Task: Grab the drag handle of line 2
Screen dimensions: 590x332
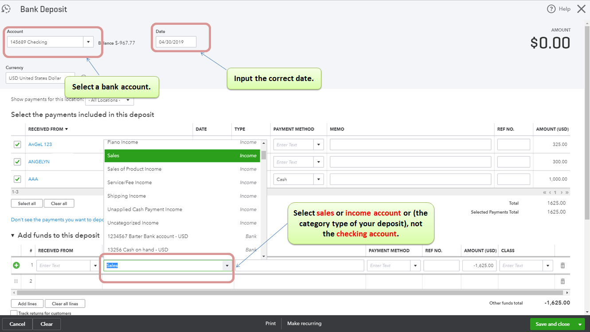Action: (16, 281)
